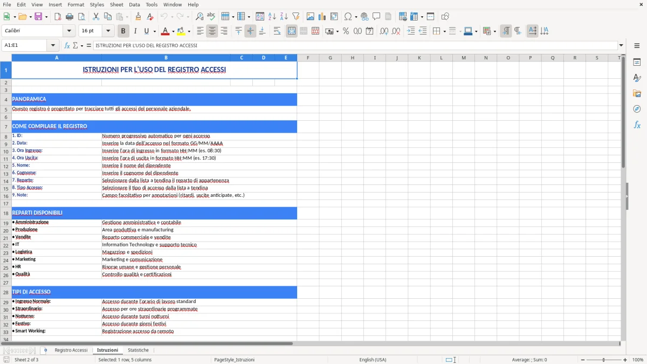Sort data ascending with the A-Z icon
Image resolution: width=647 pixels, height=364 pixels.
[272, 16]
